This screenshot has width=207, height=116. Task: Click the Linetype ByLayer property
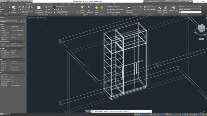pyautogui.click(x=17, y=31)
